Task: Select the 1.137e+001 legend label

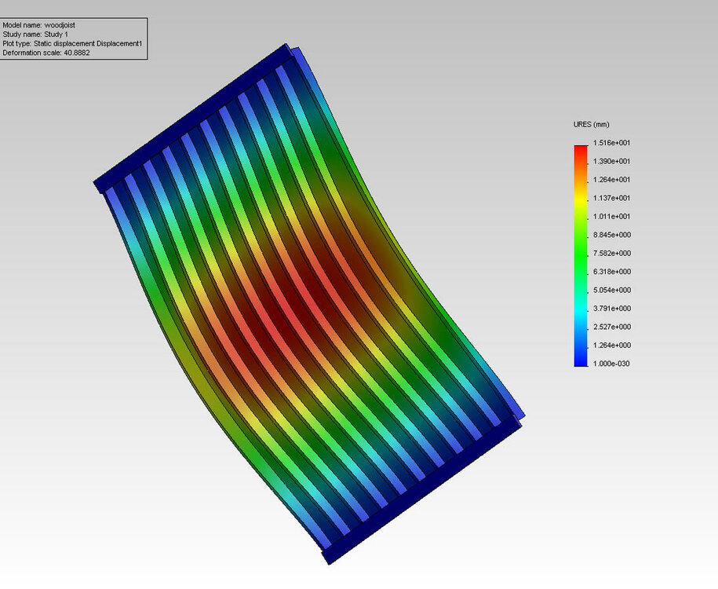Action: [x=611, y=198]
